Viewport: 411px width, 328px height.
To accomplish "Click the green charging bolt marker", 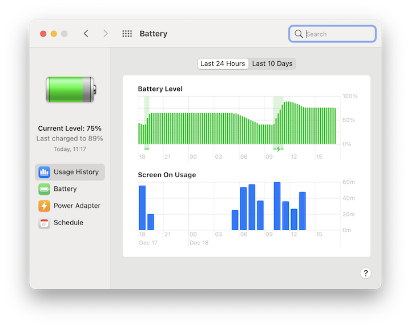I will pyautogui.click(x=279, y=149).
